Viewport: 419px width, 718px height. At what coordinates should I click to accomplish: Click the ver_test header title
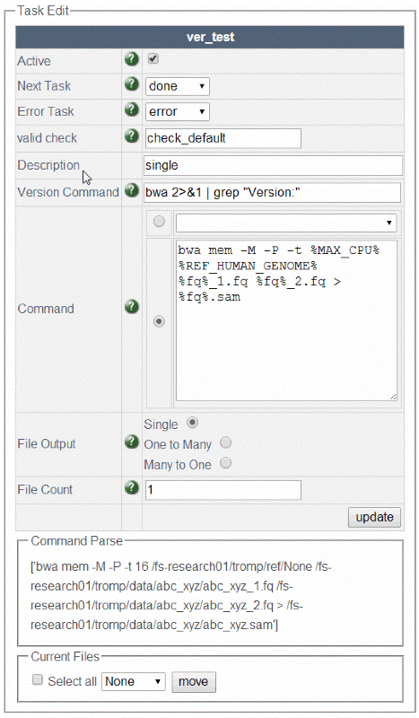210,37
